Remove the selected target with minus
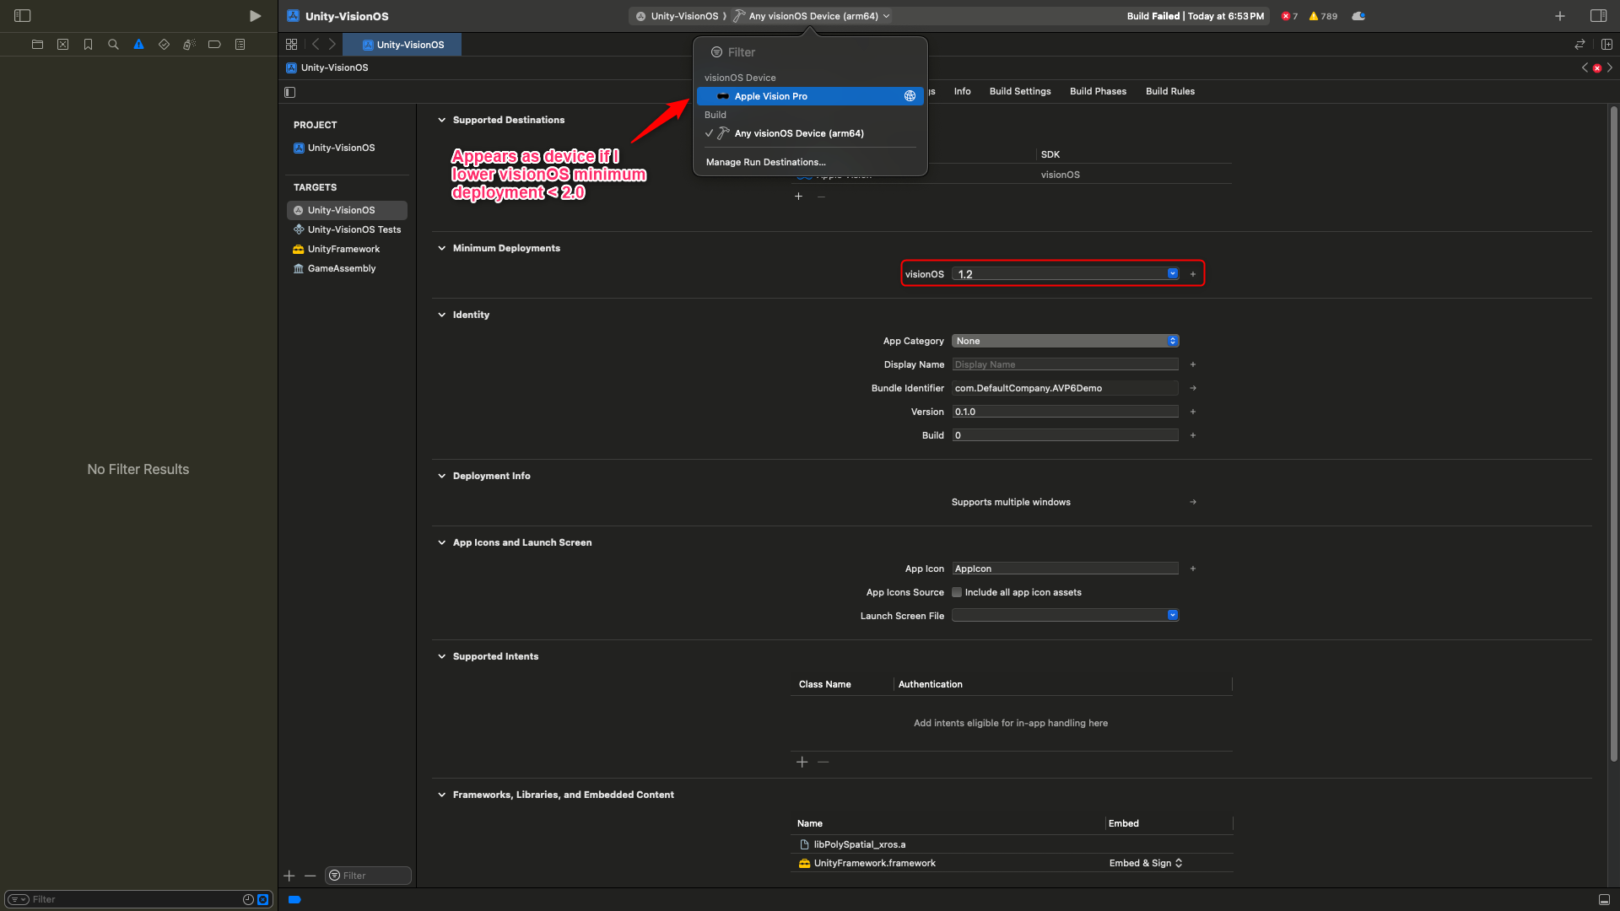This screenshot has height=911, width=1620. (310, 876)
